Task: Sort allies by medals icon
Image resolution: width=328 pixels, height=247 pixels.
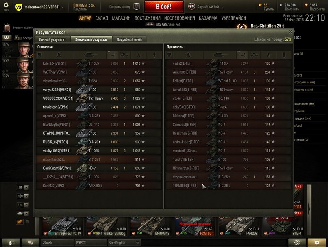Action: pyautogui.click(x=154, y=55)
